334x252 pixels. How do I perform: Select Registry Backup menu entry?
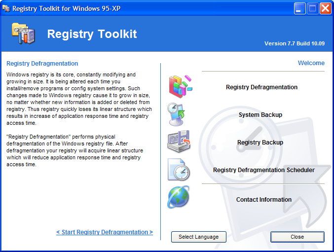click(x=260, y=143)
